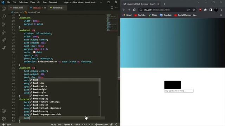Open notifications bell in status bar
Screen dimensions: 225x126
[x=116, y=125]
